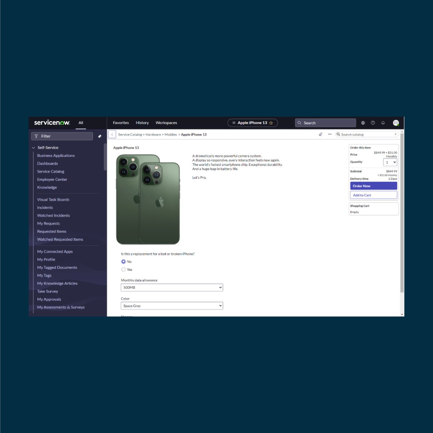
Task: Open Monthly data allowance dropdown
Action: coord(172,288)
